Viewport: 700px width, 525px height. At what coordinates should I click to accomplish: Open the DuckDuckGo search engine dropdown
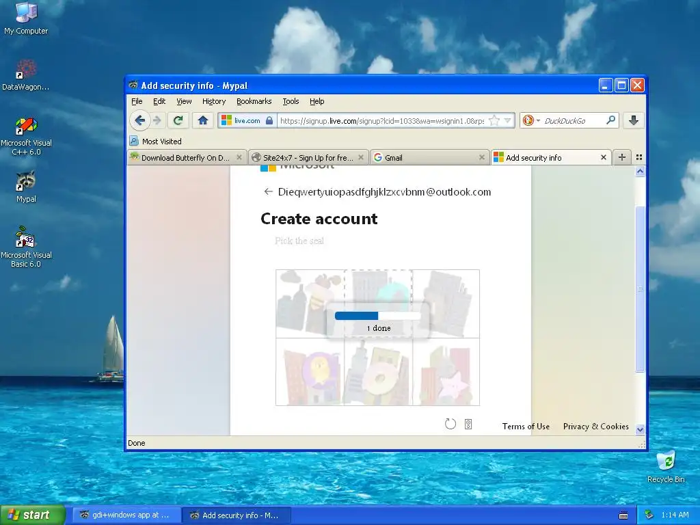point(538,120)
